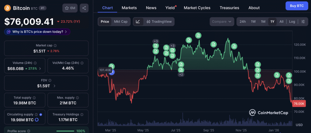Click info icon next to Profile score

(x=29, y=131)
